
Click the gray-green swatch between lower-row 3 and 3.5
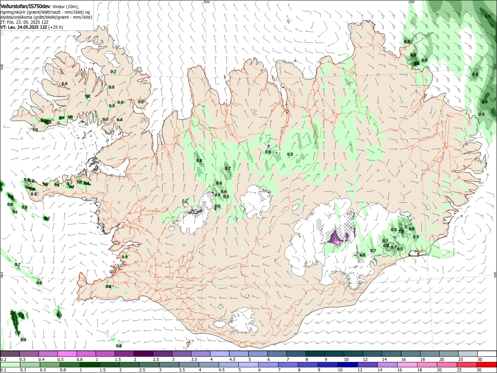click(169, 364)
